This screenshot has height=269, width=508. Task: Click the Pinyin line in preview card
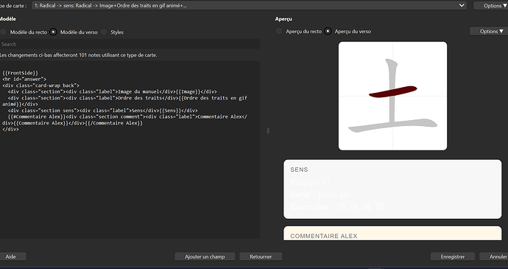click(x=310, y=182)
